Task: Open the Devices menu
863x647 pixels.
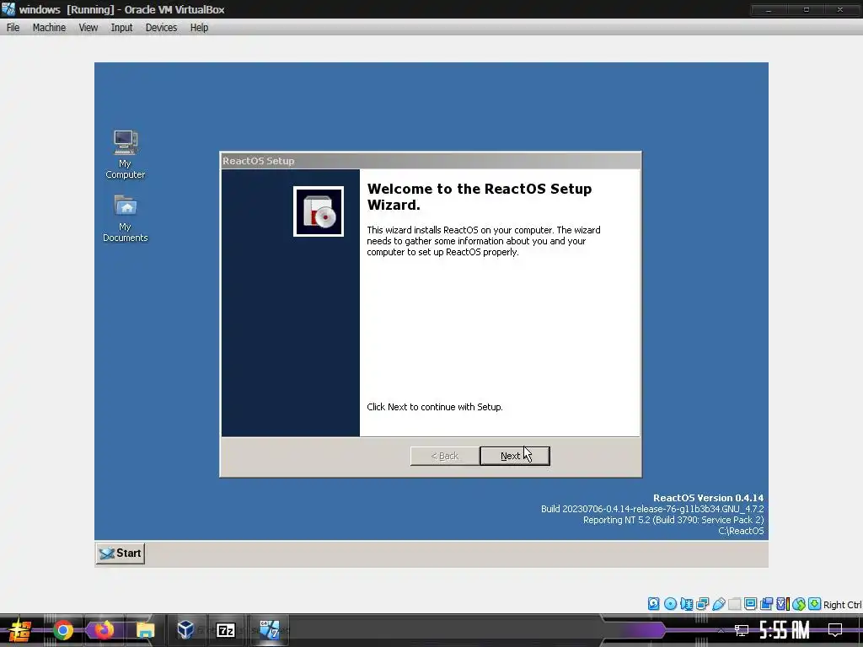Action: 161,28
